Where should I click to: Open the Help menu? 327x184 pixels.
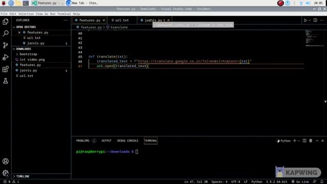click(x=76, y=14)
